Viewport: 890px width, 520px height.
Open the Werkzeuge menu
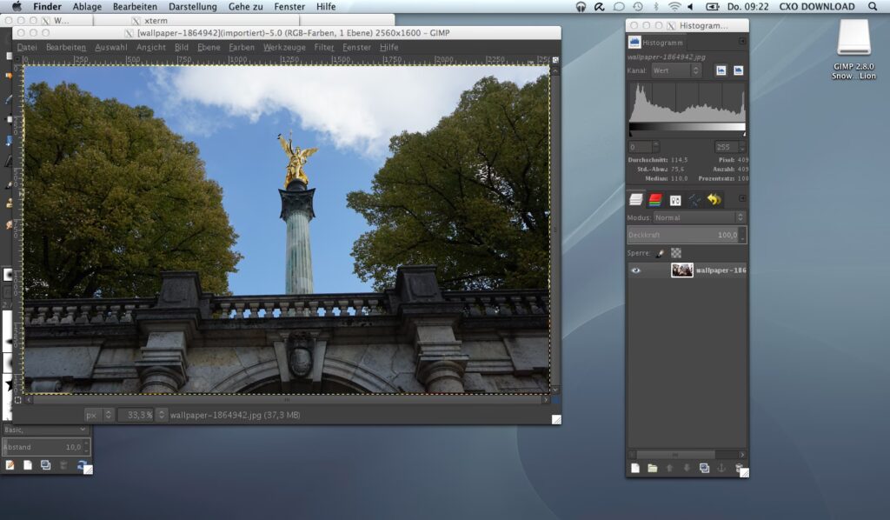pos(284,47)
